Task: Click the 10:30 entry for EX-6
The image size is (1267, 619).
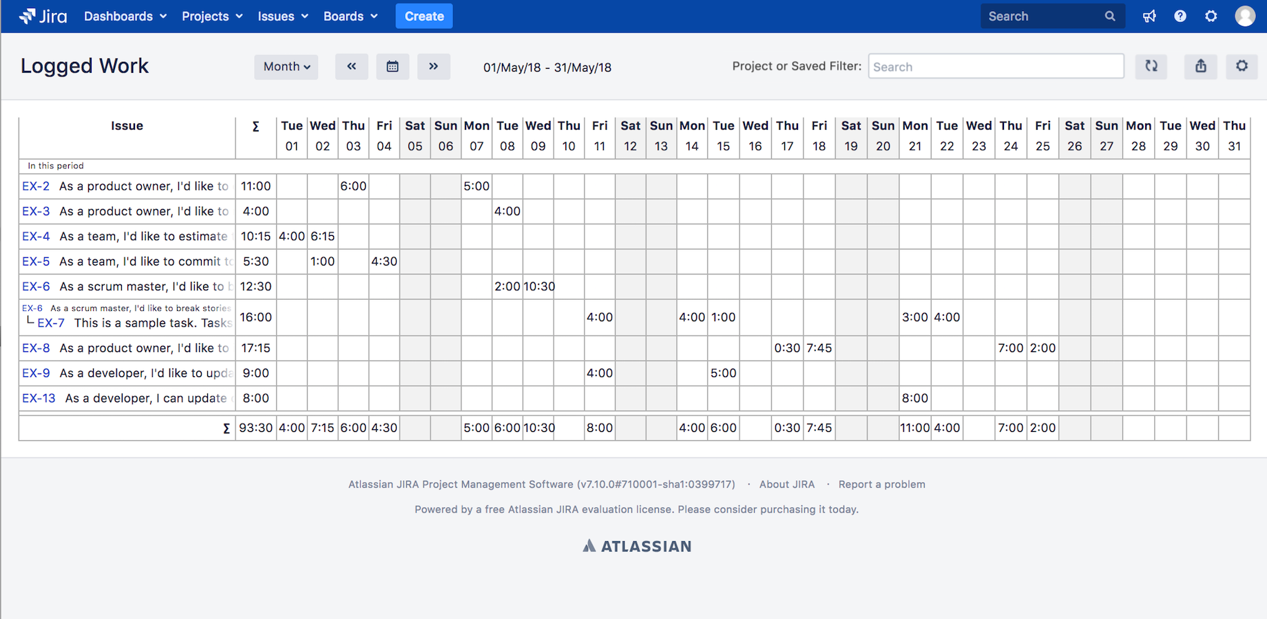Action: click(x=539, y=286)
